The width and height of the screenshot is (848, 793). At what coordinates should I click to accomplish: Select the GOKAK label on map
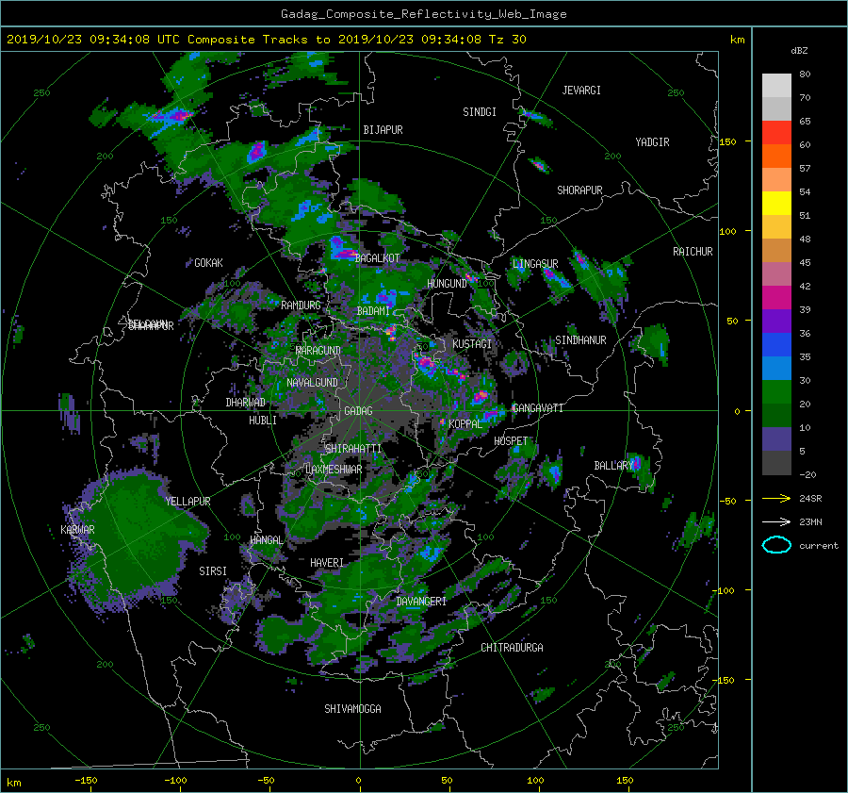pos(208,263)
